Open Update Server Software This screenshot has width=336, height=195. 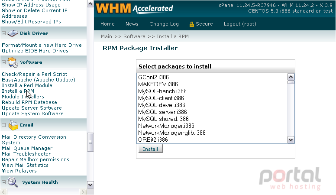[x=32, y=108]
